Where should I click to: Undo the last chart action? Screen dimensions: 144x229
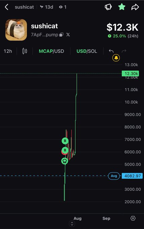pyautogui.click(x=111, y=51)
